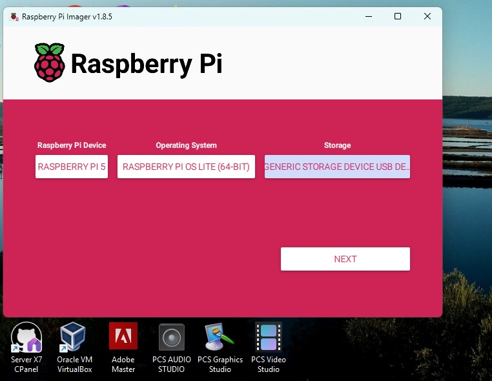Click the NEXT button
The image size is (492, 381).
point(345,259)
